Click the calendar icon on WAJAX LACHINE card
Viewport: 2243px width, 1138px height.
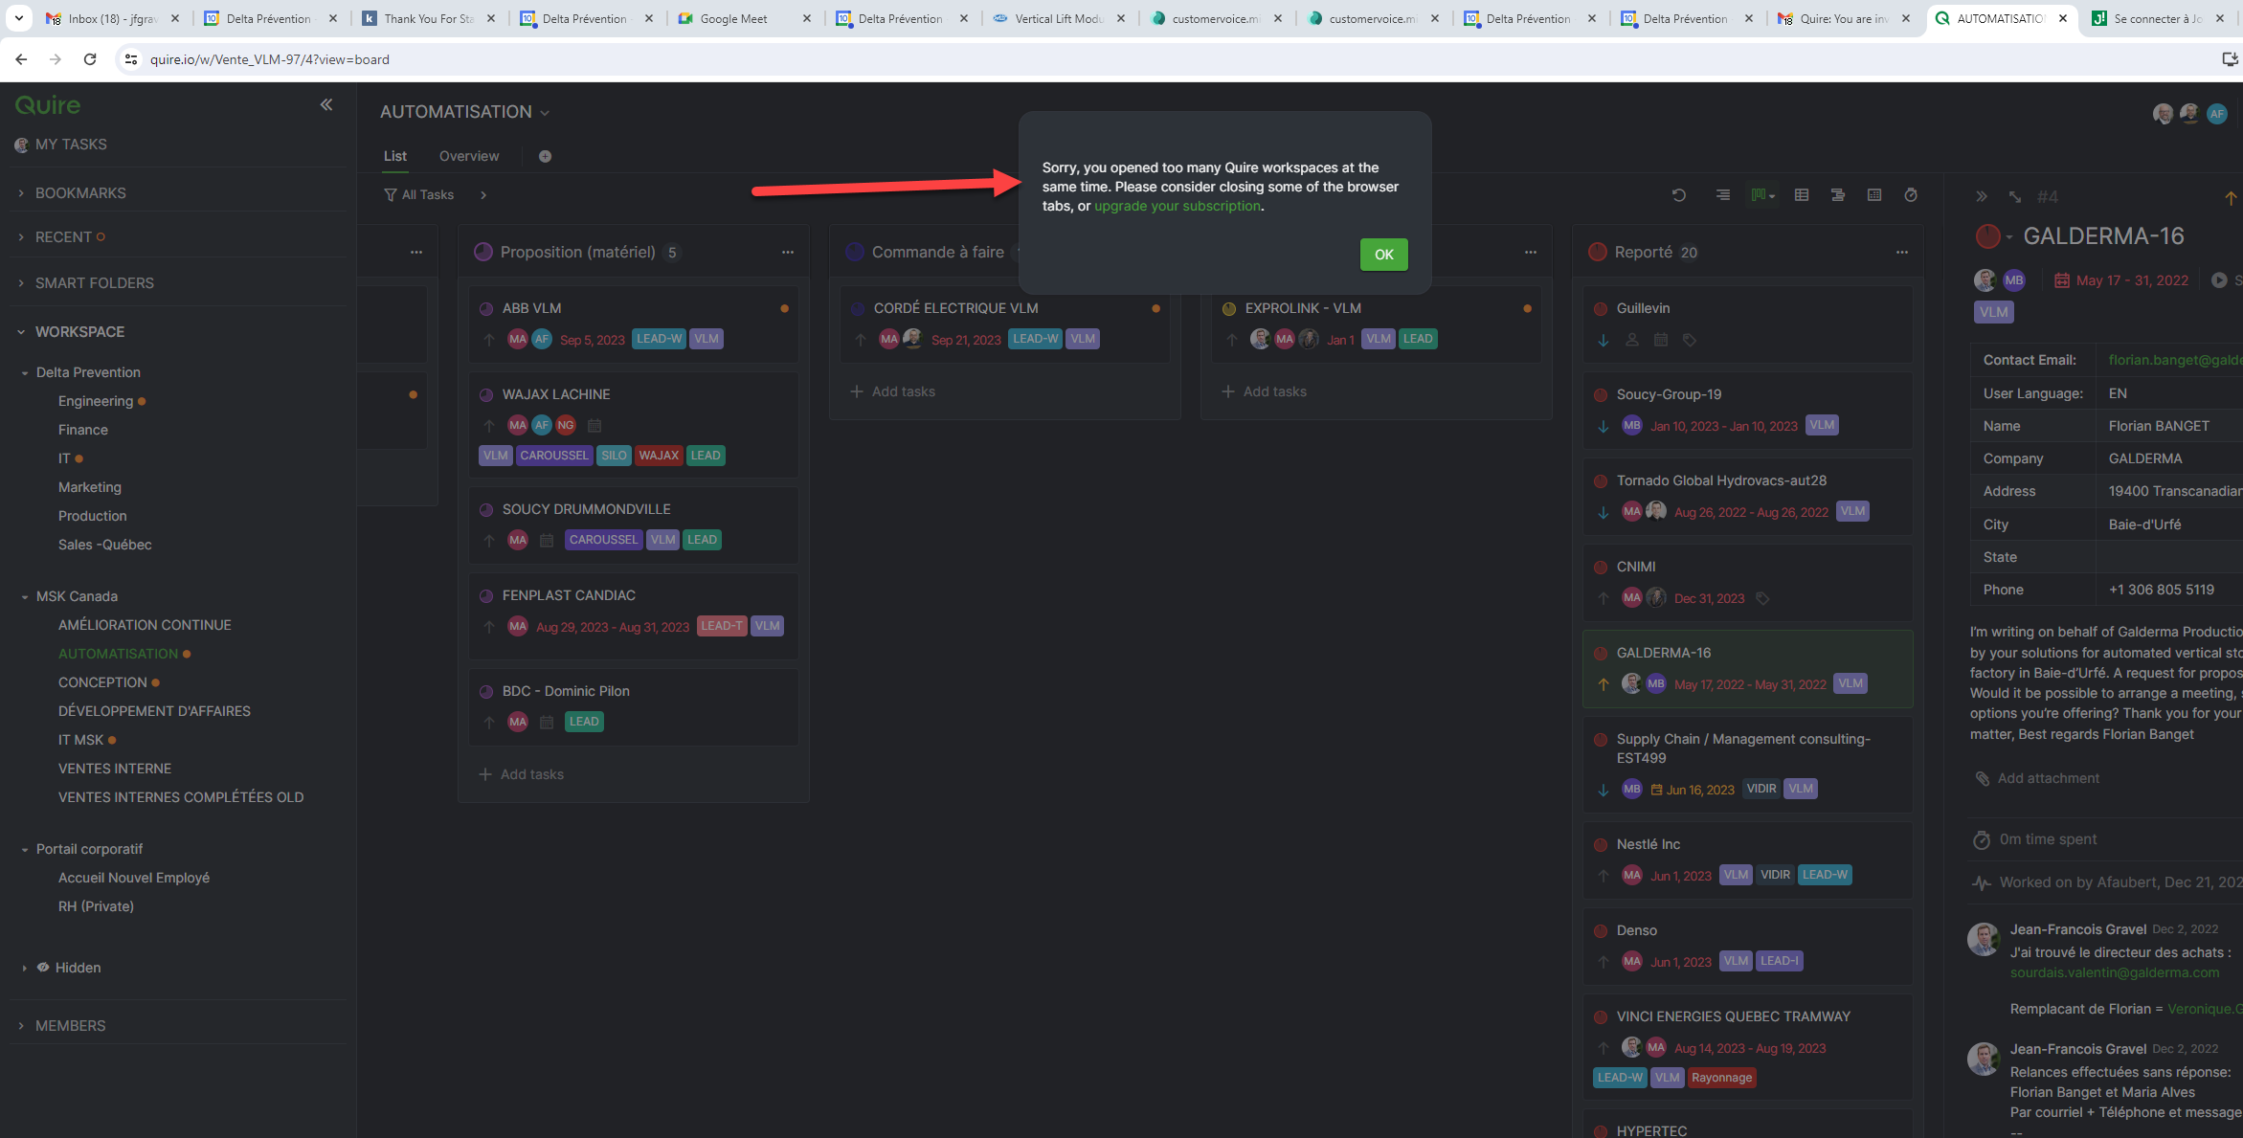pyautogui.click(x=594, y=426)
